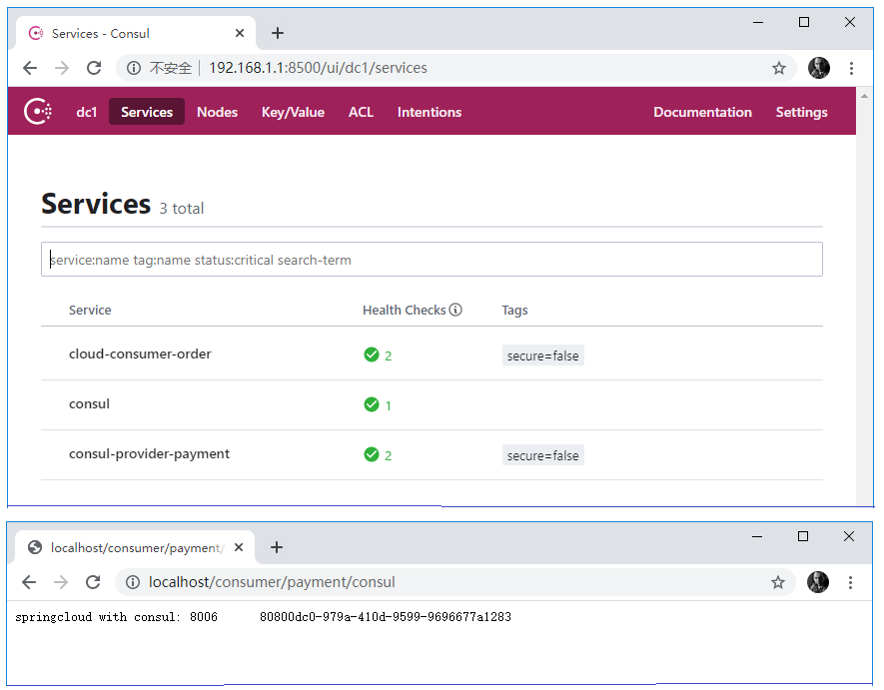Open the Documentation link
This screenshot has height=690, width=884.
tap(702, 112)
